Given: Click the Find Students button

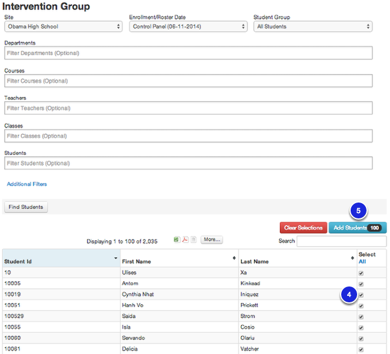Looking at the screenshot, I should [26, 207].
